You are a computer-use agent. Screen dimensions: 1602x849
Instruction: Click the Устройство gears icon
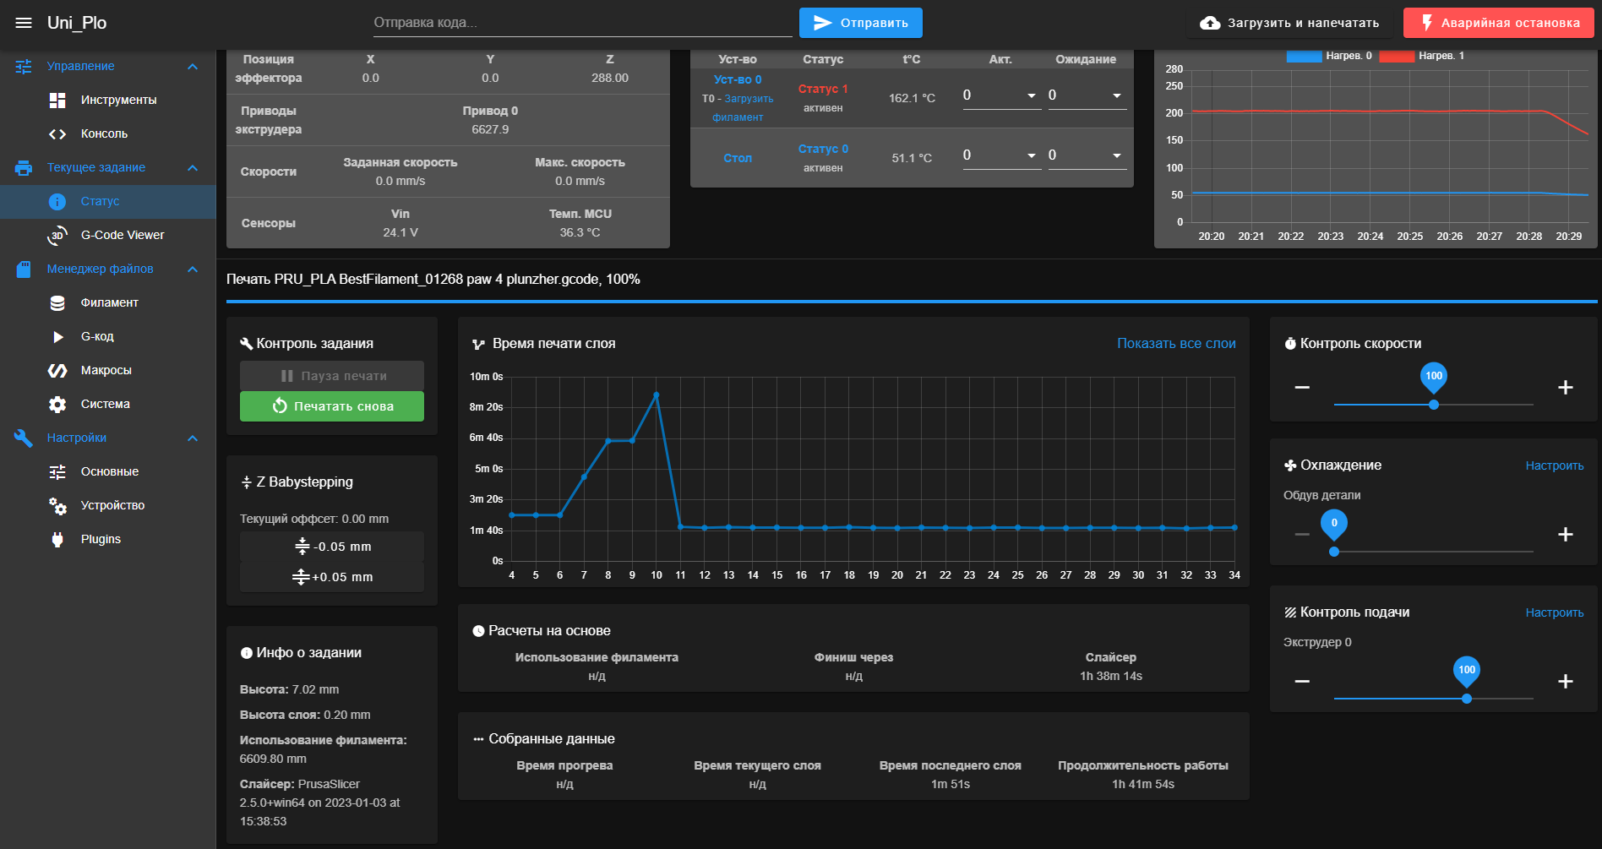click(57, 505)
